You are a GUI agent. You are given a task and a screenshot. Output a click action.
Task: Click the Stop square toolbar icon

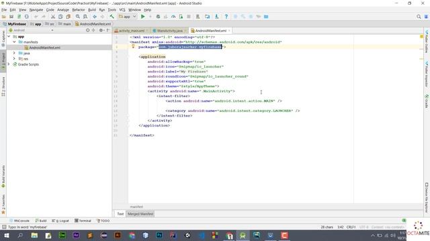pos(189,17)
